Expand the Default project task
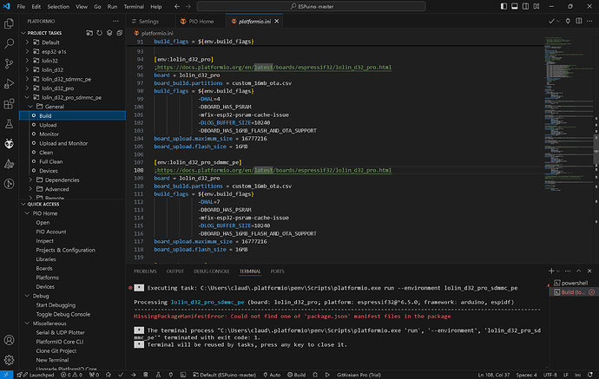The image size is (599, 379). click(27, 42)
